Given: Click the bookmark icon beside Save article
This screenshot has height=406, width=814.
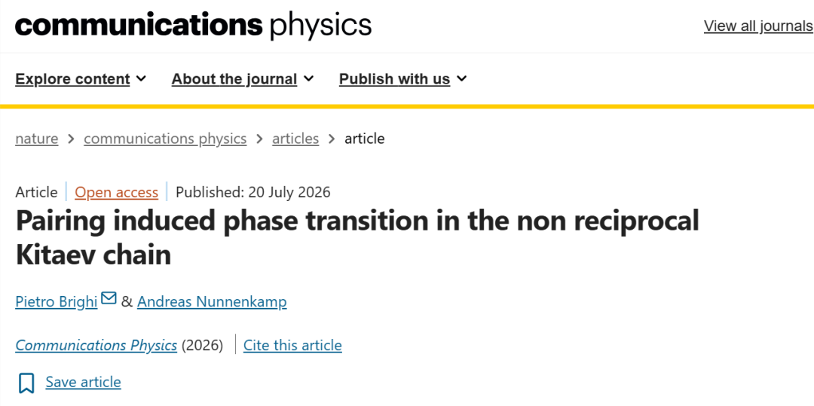Looking at the screenshot, I should click(x=26, y=383).
